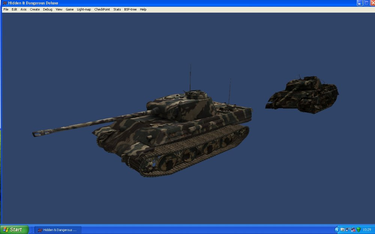Expand hidden system tray icons arrow
This screenshot has width=375, height=234.
point(337,230)
